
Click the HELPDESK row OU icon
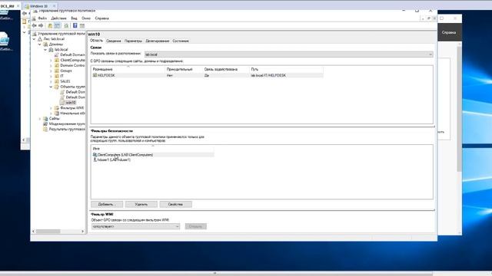[95, 75]
